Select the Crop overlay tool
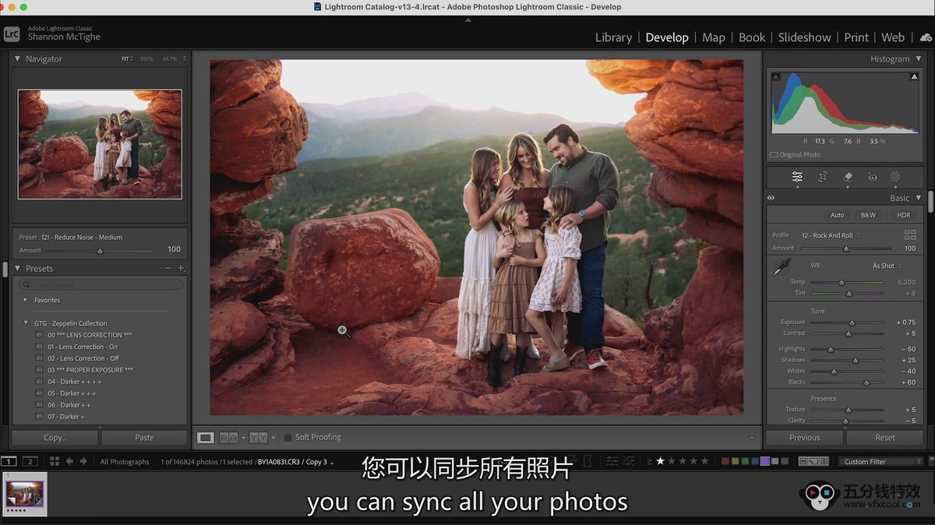The height and width of the screenshot is (525, 935). pyautogui.click(x=823, y=177)
